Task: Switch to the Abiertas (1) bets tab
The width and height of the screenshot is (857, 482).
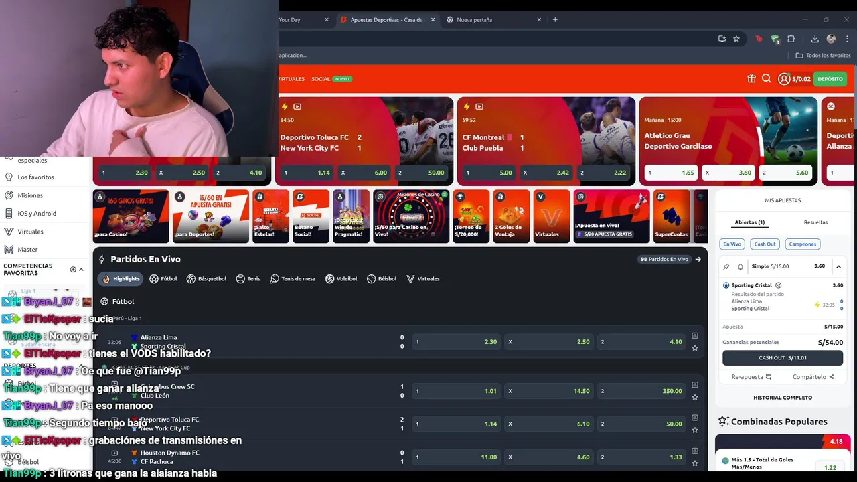Action: [749, 222]
